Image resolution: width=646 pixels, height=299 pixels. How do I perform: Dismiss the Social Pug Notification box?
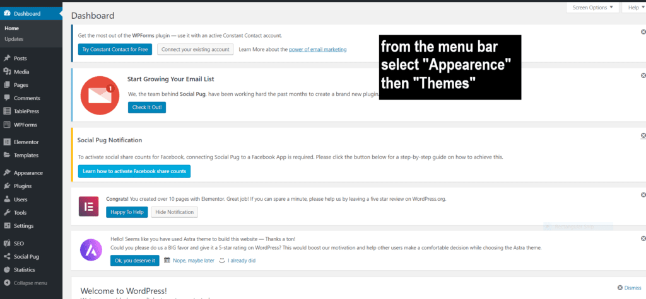click(x=643, y=135)
